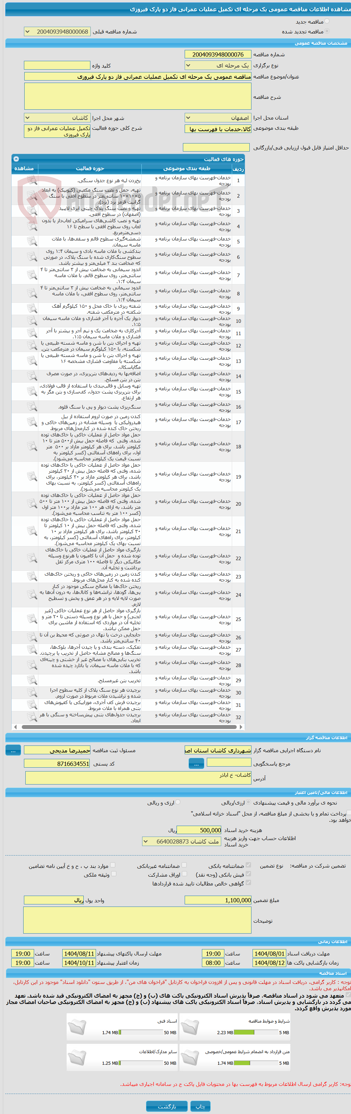Open the view icon for activity row 7
351x1114 pixels.
[32, 275]
